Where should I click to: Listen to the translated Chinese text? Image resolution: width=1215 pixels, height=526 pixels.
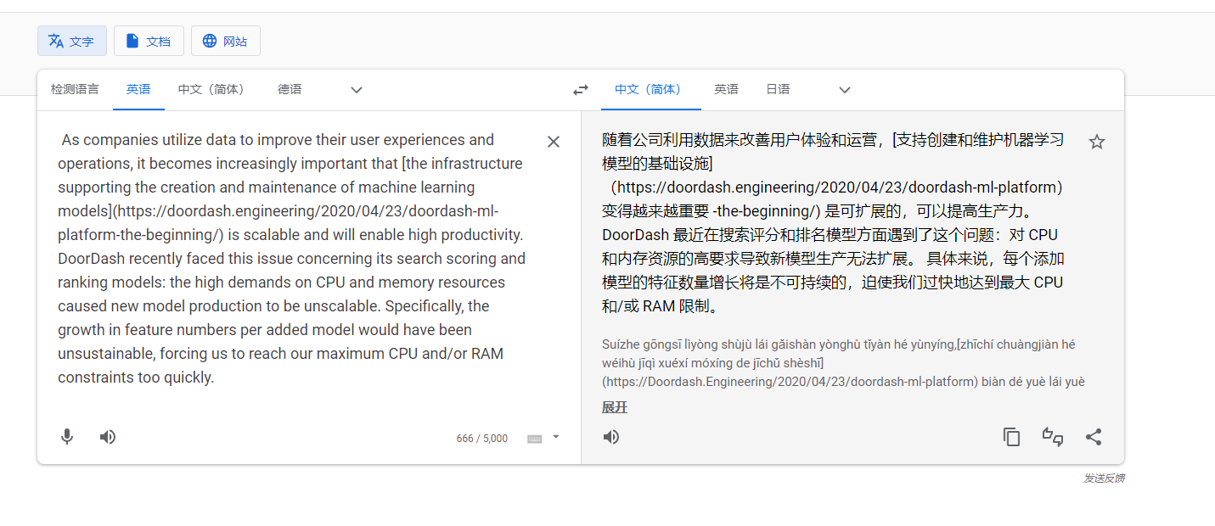click(x=610, y=436)
